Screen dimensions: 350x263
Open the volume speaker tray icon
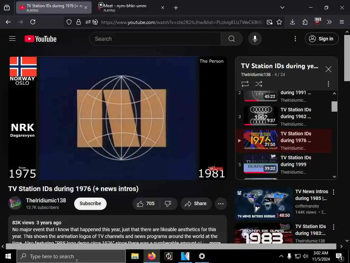click(x=306, y=256)
